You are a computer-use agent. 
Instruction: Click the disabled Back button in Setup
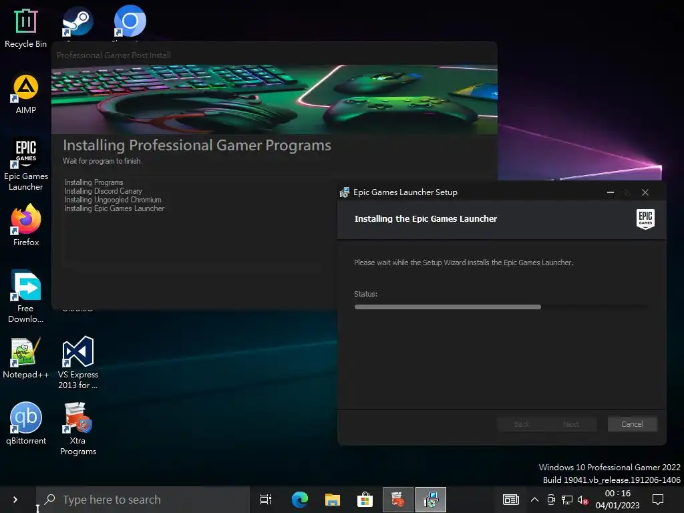tap(522, 424)
